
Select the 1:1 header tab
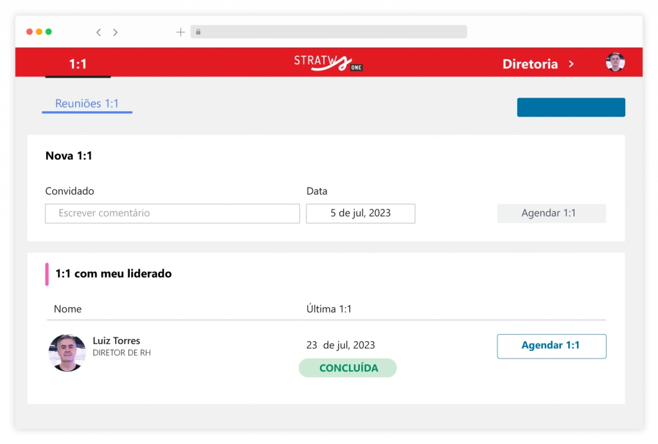pos(78,64)
